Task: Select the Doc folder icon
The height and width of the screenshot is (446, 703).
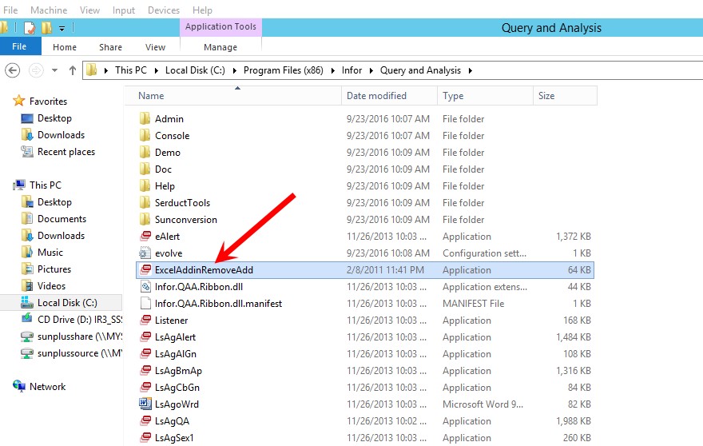Action: pos(145,169)
